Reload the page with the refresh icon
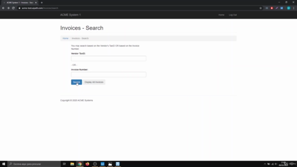This screenshot has height=167, width=297. coord(13,8)
